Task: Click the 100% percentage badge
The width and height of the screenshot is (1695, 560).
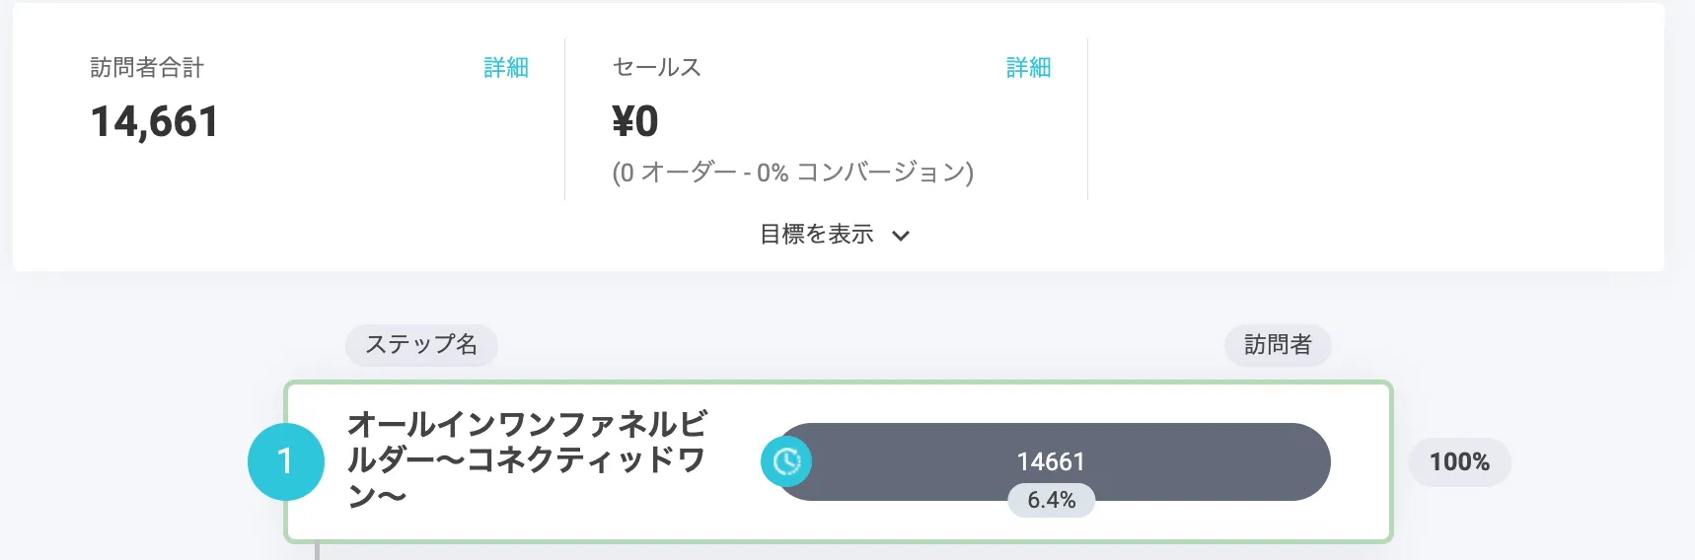Action: point(1459,461)
